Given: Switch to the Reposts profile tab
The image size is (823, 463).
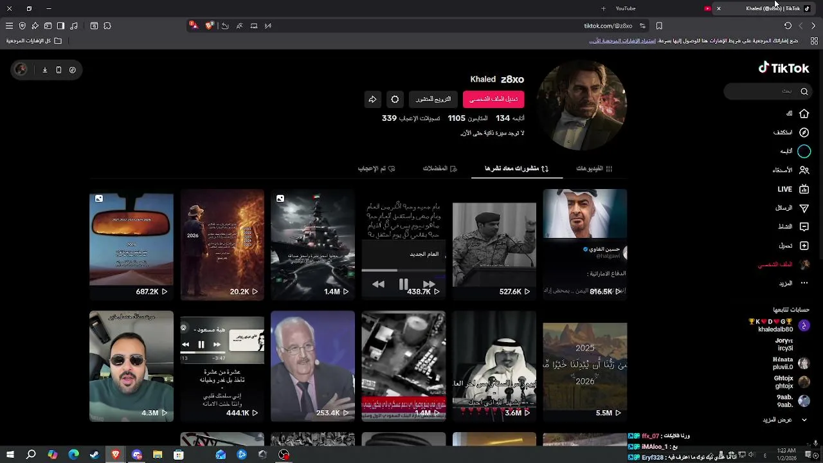Looking at the screenshot, I should pyautogui.click(x=517, y=168).
